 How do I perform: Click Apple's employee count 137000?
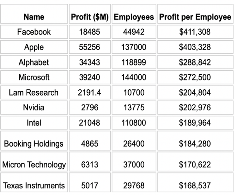(x=134, y=47)
